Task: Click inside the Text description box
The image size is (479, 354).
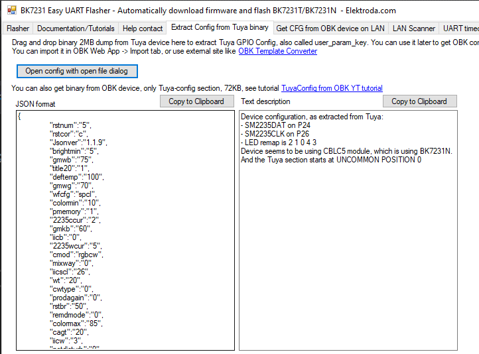Action: pos(348,231)
